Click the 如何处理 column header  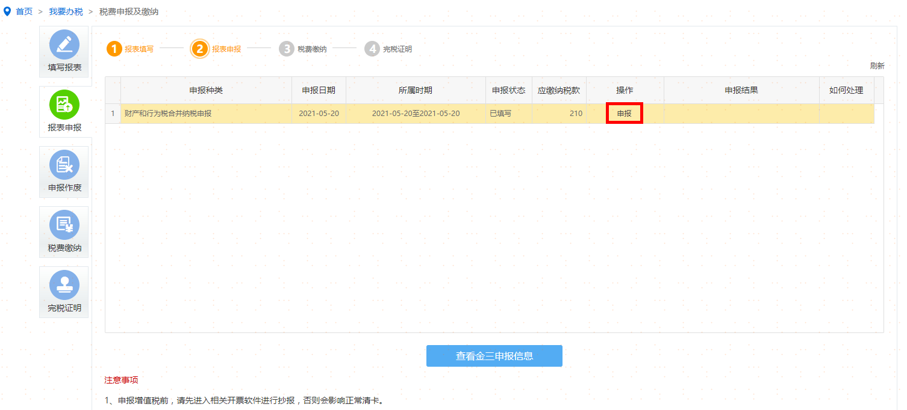pos(846,90)
